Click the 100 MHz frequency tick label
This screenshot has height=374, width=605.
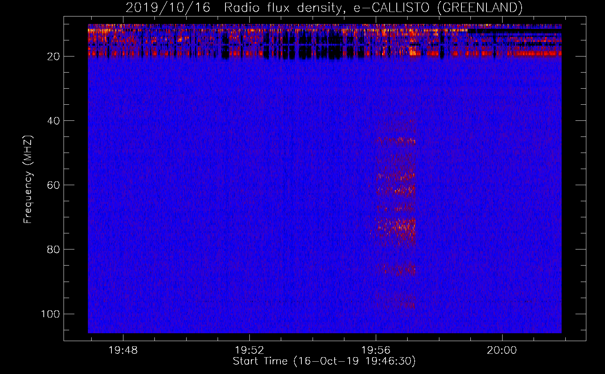pyautogui.click(x=50, y=314)
